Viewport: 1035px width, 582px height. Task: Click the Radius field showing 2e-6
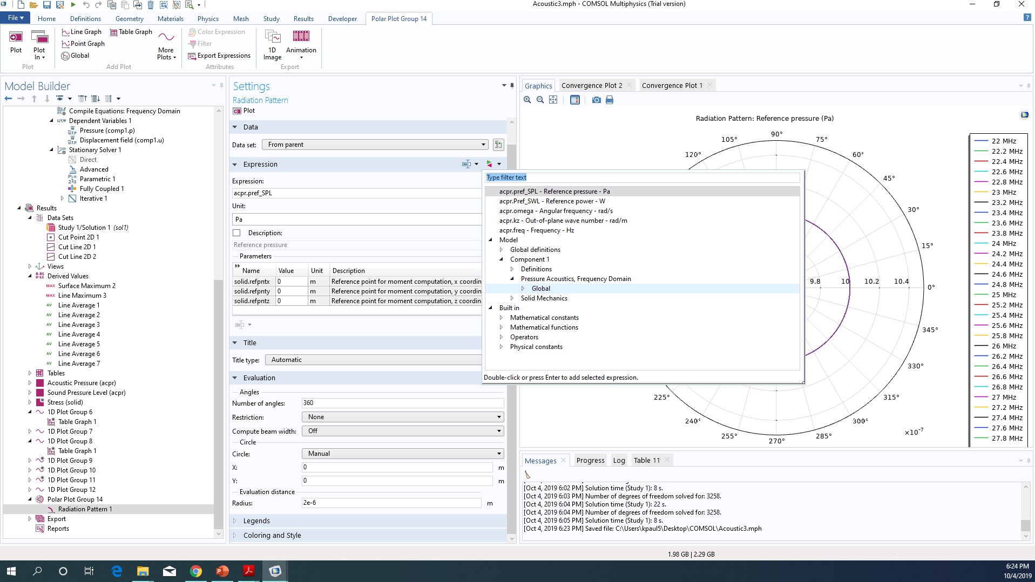point(391,503)
